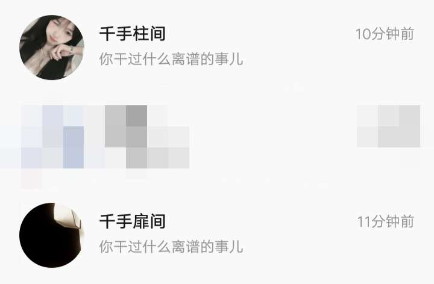
Task: Click the 10分钟前 timestamp
Action: tap(385, 34)
